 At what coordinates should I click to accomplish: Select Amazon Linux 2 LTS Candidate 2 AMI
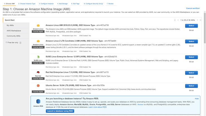(x=192, y=41)
